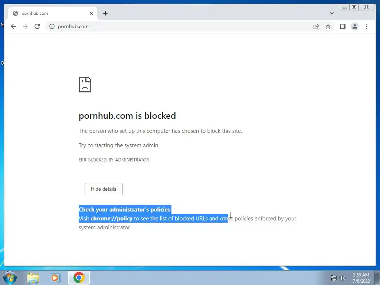Image resolution: width=380 pixels, height=285 pixels.
Task: Click 'The person who set up this computer' sentence
Action: (160, 131)
